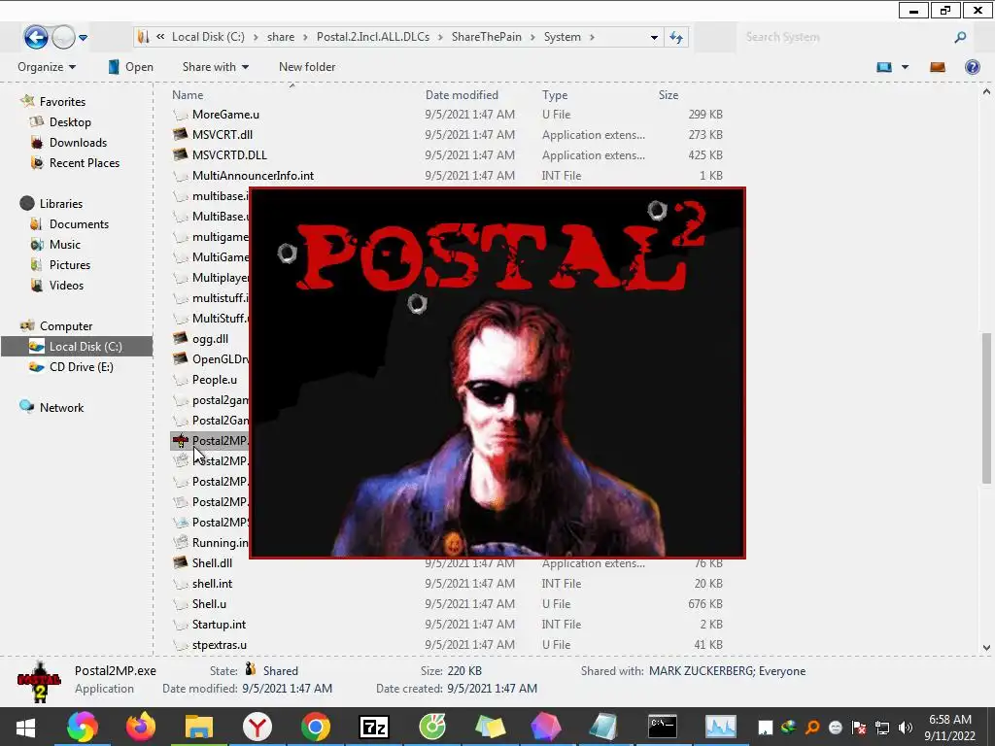Click the Forward navigation arrow button

tap(63, 38)
